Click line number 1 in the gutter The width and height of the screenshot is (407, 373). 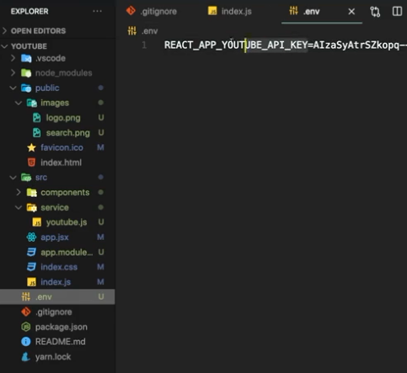pos(144,45)
